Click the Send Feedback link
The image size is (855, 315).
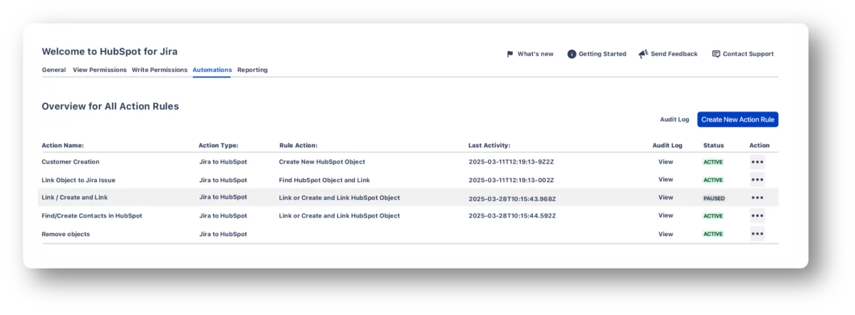tap(674, 54)
